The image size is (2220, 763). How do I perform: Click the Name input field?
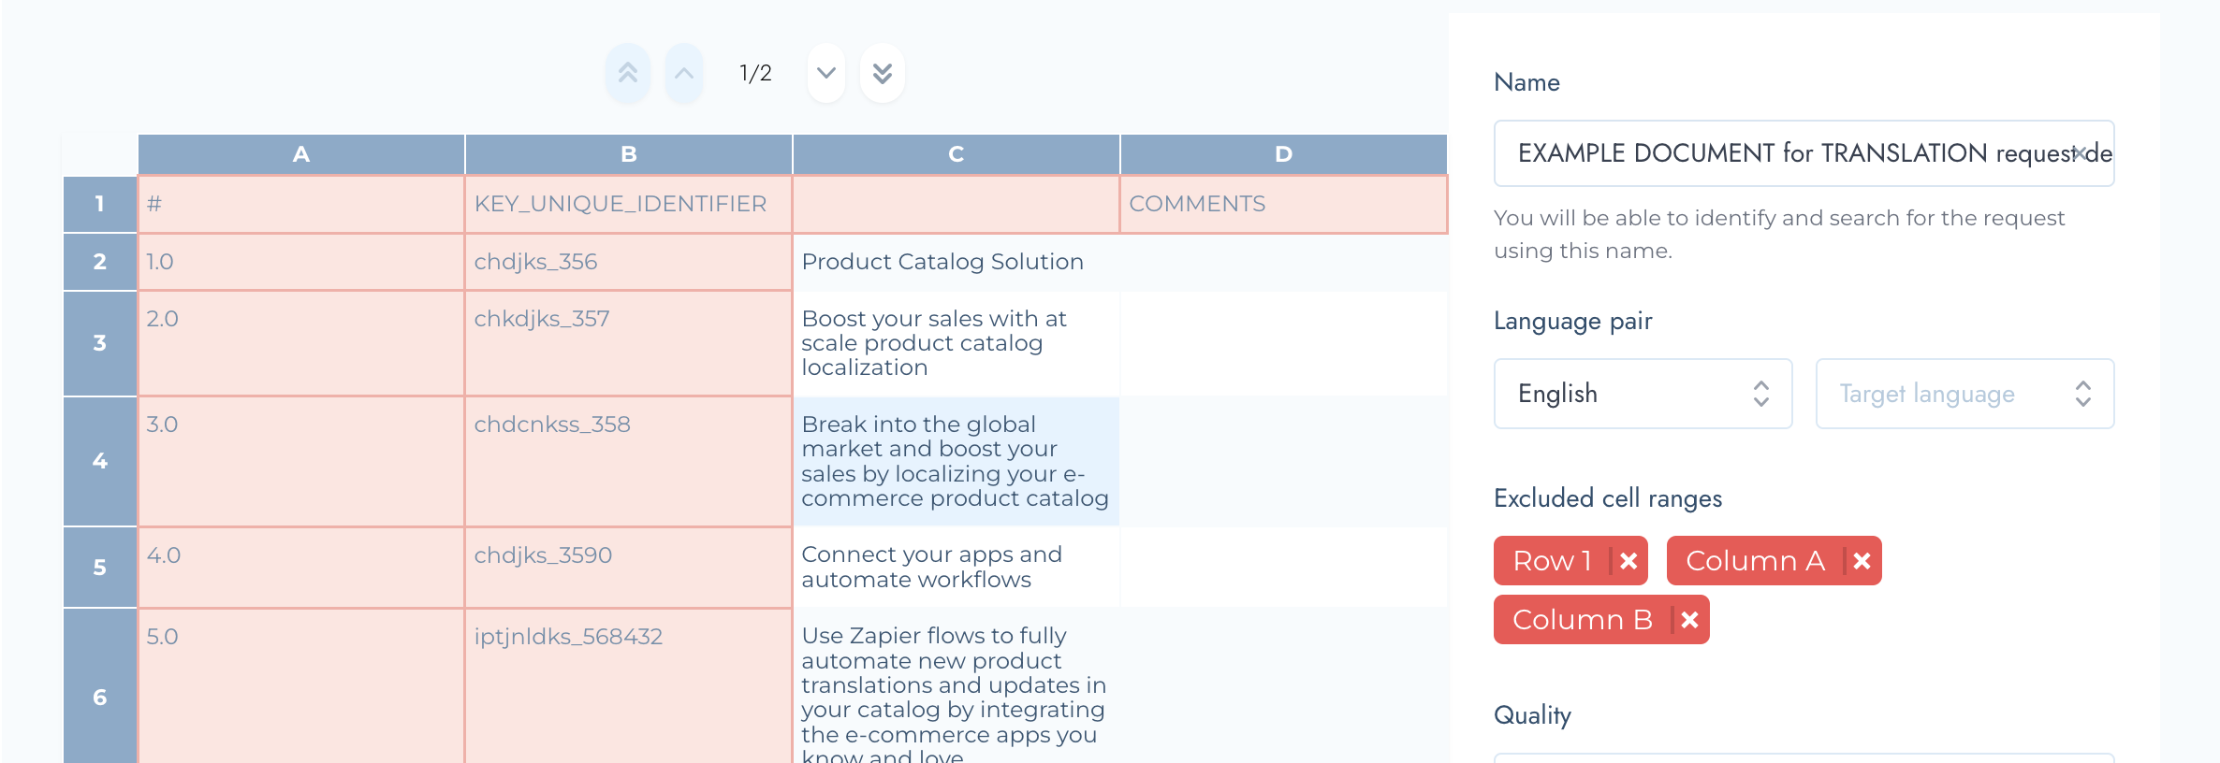point(1778,153)
